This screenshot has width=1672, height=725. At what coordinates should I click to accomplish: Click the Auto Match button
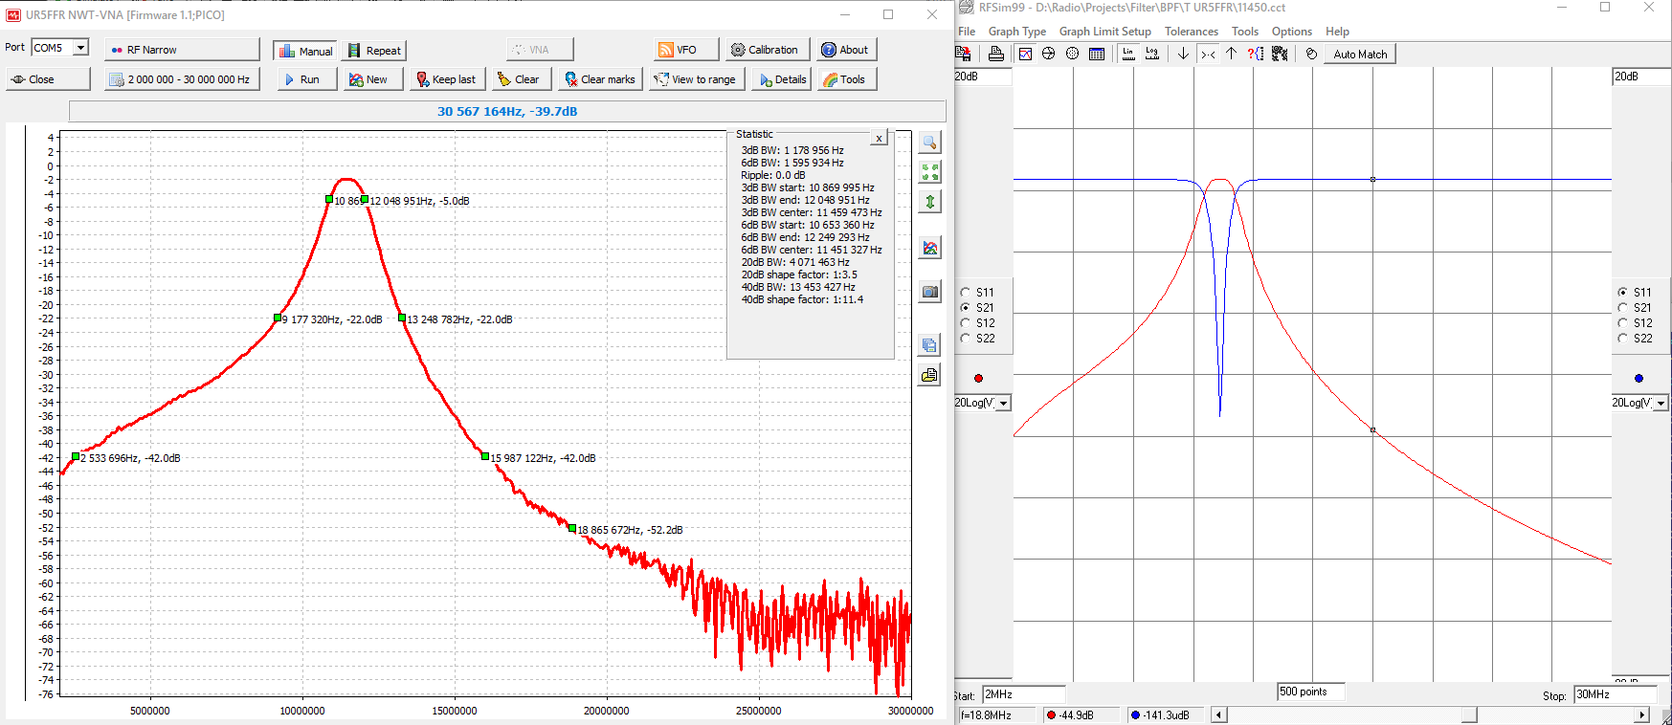tap(1360, 55)
